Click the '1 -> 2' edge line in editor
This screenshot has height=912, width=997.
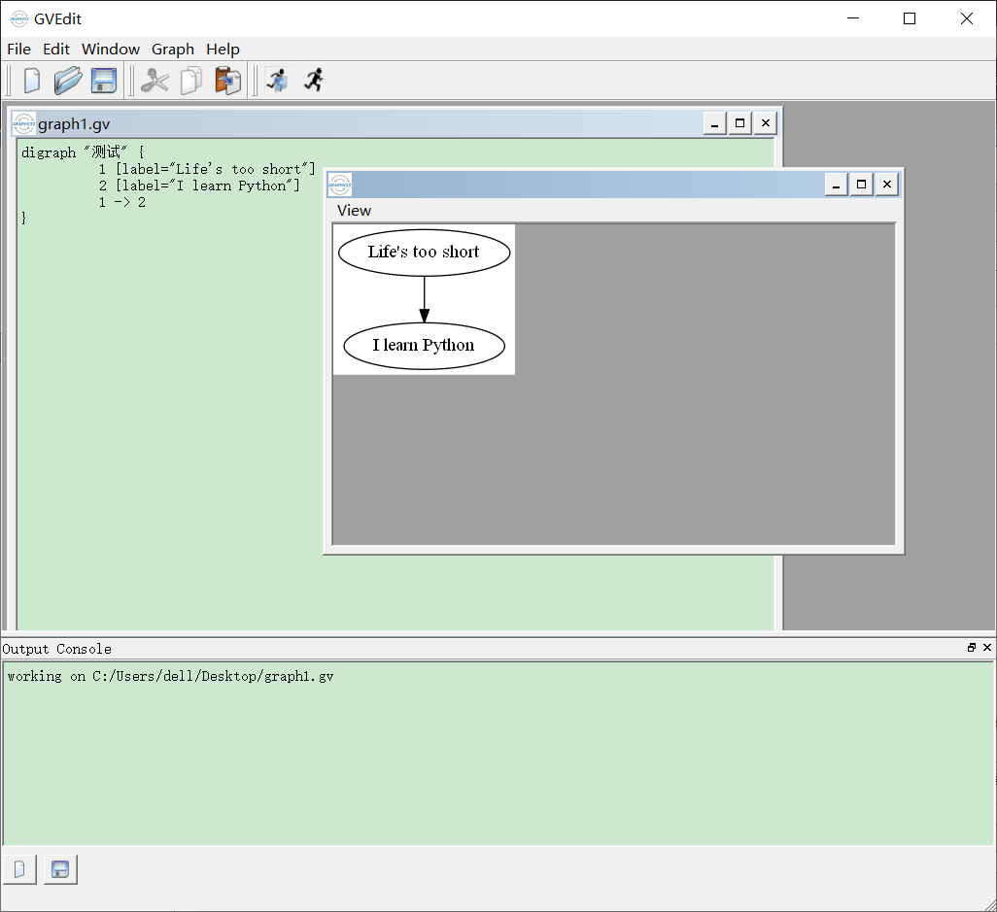pyautogui.click(x=122, y=202)
